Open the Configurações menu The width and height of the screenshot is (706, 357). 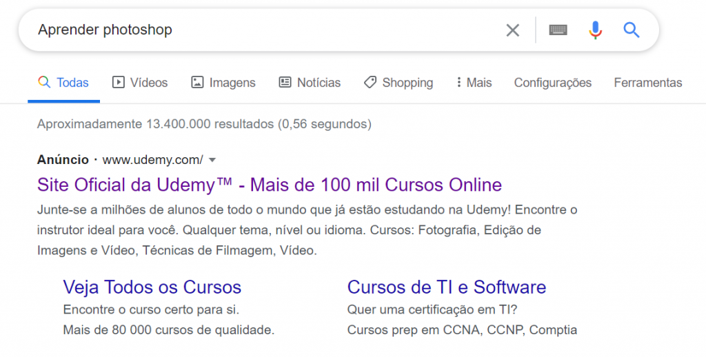[x=552, y=83]
